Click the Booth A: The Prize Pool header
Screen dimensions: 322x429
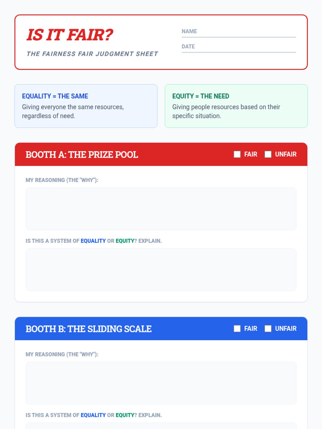coord(82,155)
